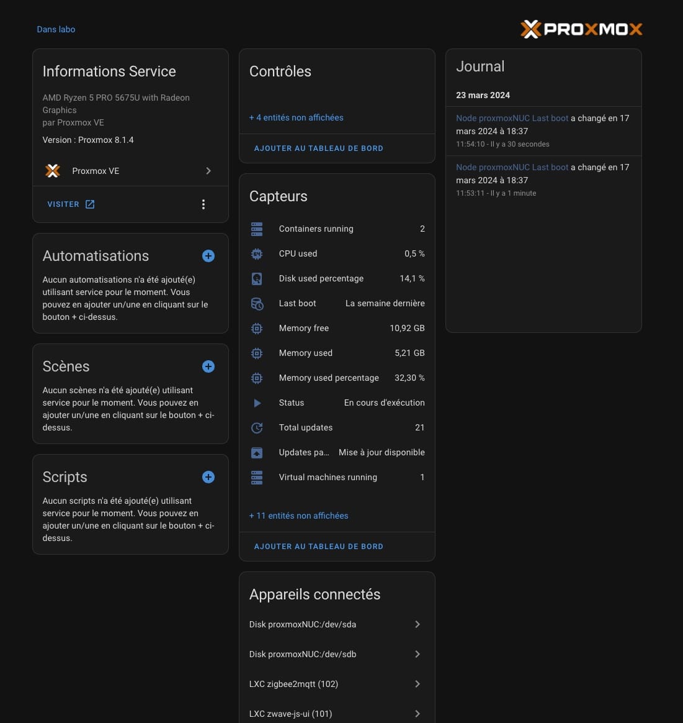Show 11 hidden entities in Capteurs
Screen dimensions: 683x723
tap(298, 516)
